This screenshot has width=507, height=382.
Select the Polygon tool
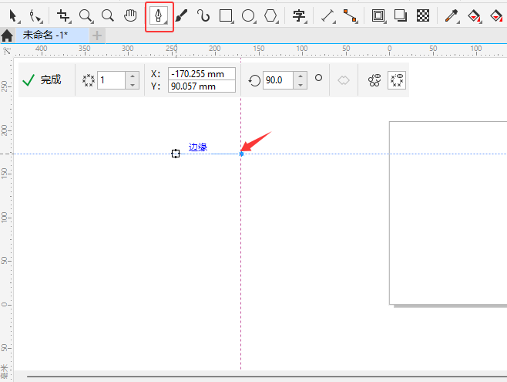(x=271, y=15)
